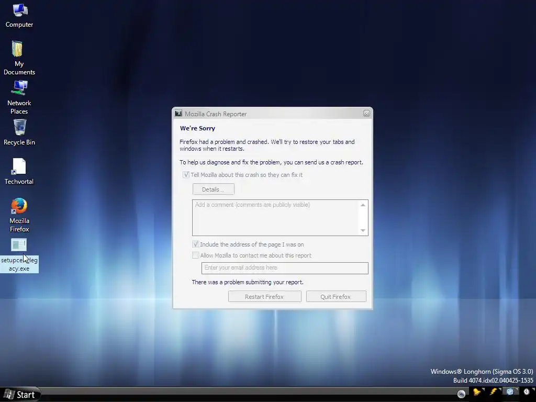536x402 pixels.
Task: Open the Computer desktop icon
Action: [x=19, y=15]
